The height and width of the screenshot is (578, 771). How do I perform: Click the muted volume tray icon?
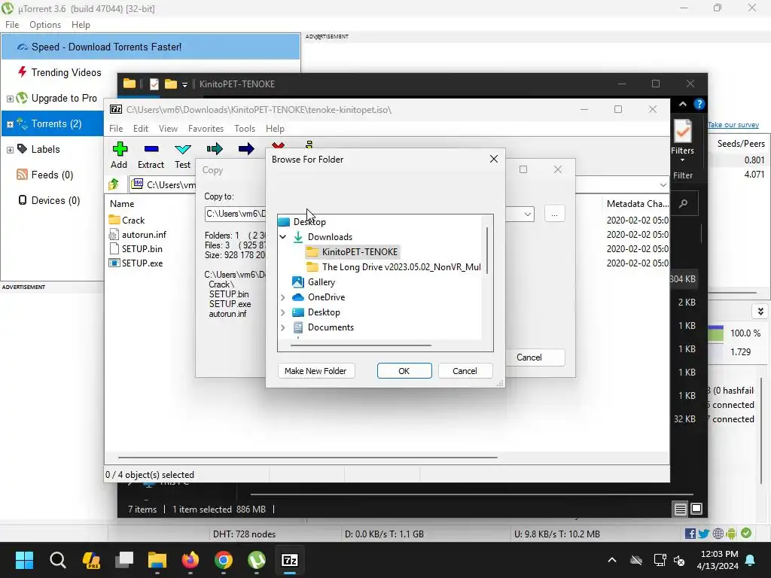(x=679, y=560)
